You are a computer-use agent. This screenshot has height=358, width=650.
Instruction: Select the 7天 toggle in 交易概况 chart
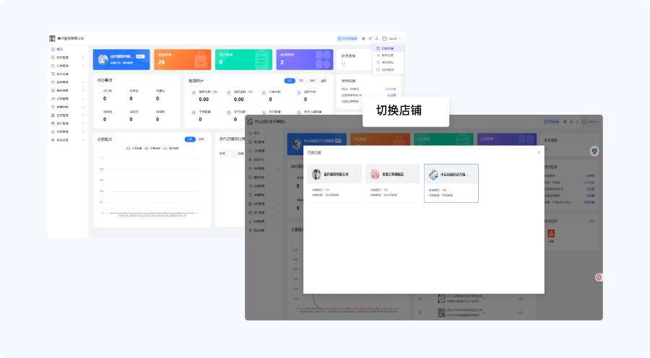pyautogui.click(x=190, y=139)
